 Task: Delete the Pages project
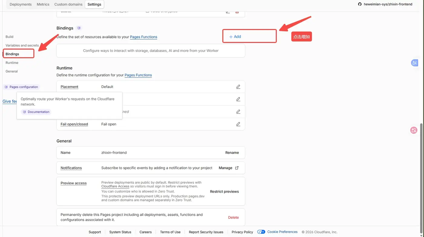coord(234,217)
